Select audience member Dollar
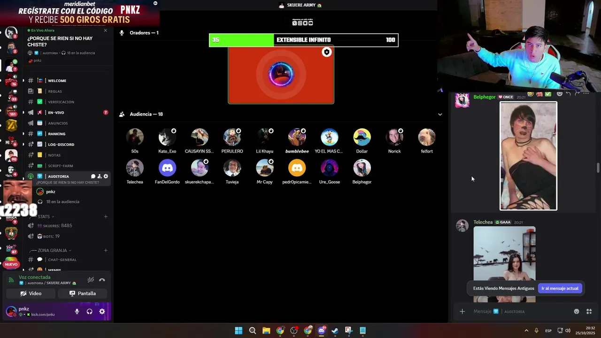The height and width of the screenshot is (338, 601). (x=362, y=141)
